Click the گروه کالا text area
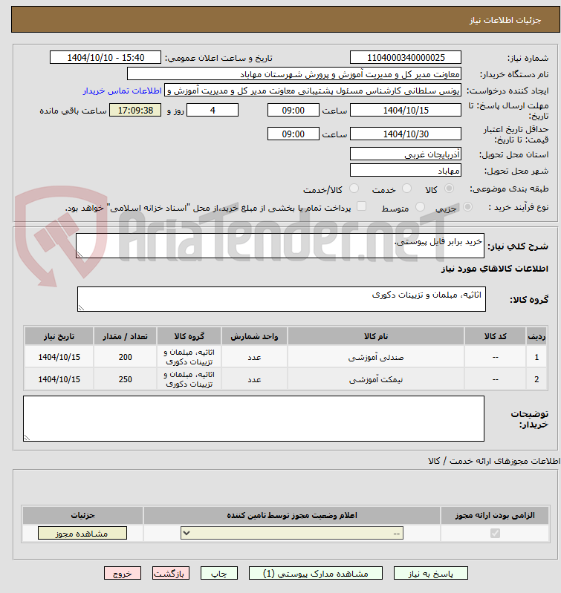This screenshot has width=561, height=593. click(282, 299)
